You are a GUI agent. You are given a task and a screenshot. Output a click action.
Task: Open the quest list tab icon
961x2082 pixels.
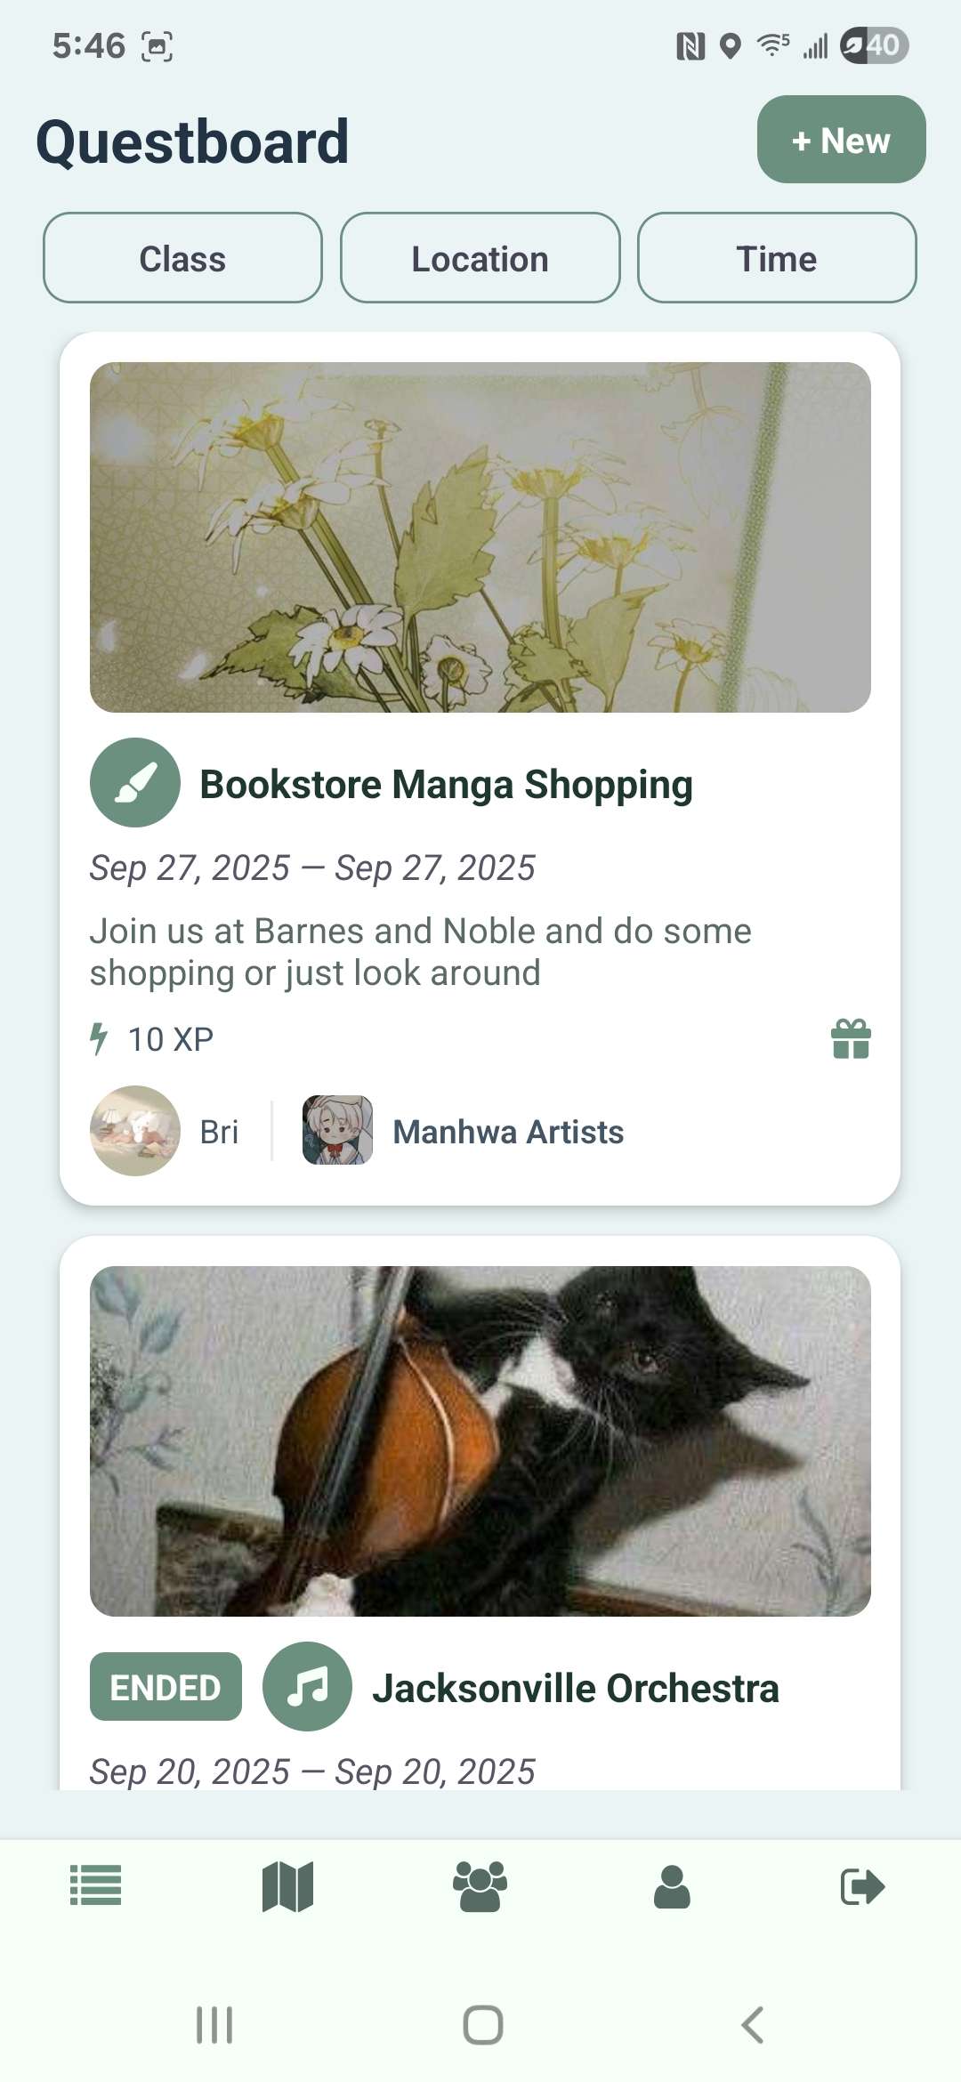[x=95, y=1885]
